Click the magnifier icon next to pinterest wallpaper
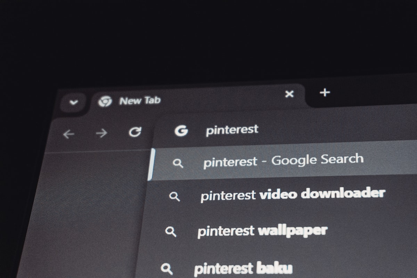Image resolution: width=417 pixels, height=278 pixels. [171, 231]
